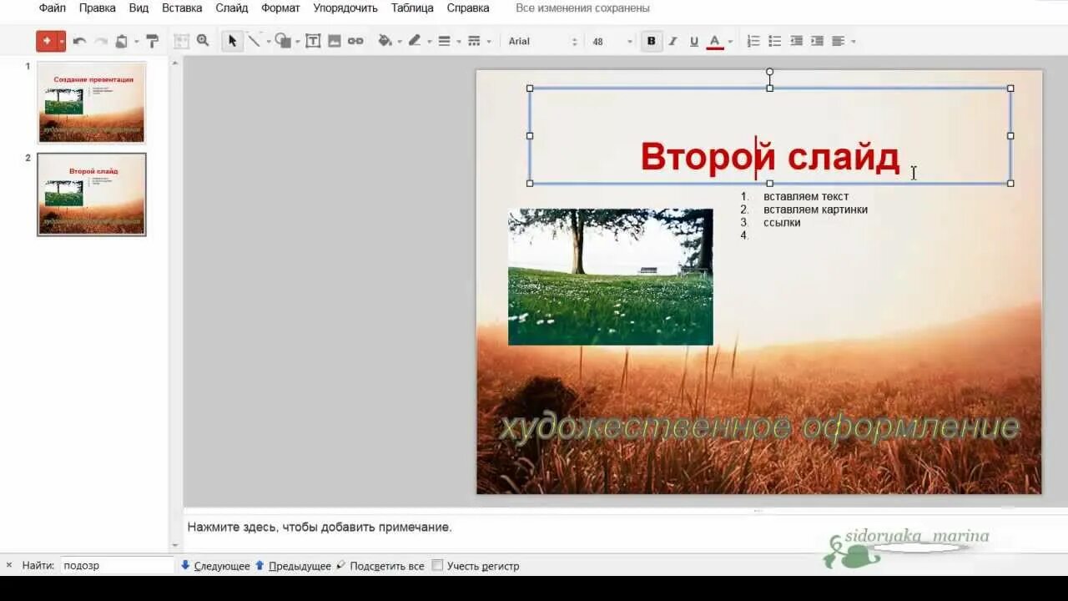1068x601 pixels.
Task: Close the find bar
Action: (9, 565)
